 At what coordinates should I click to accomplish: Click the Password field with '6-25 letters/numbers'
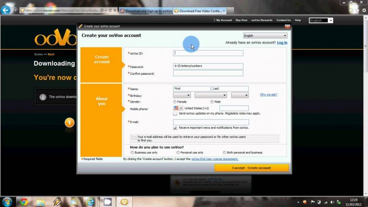(x=208, y=66)
